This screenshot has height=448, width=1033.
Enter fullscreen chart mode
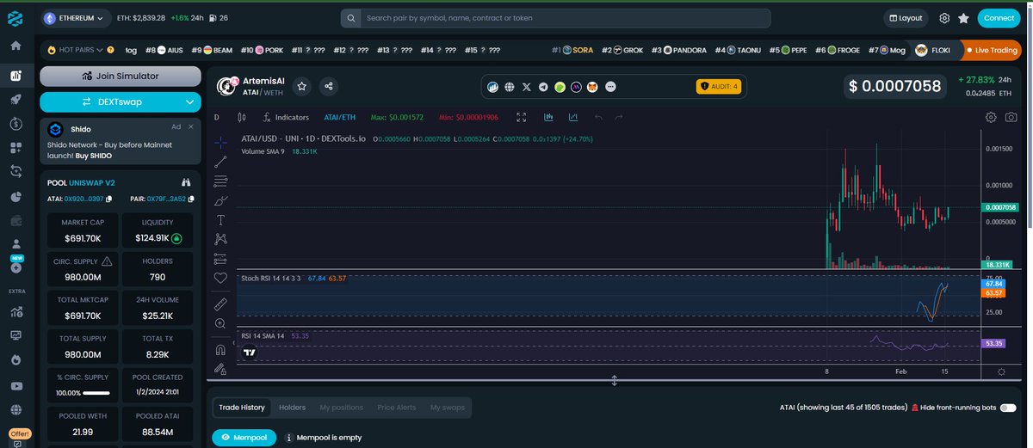point(522,117)
